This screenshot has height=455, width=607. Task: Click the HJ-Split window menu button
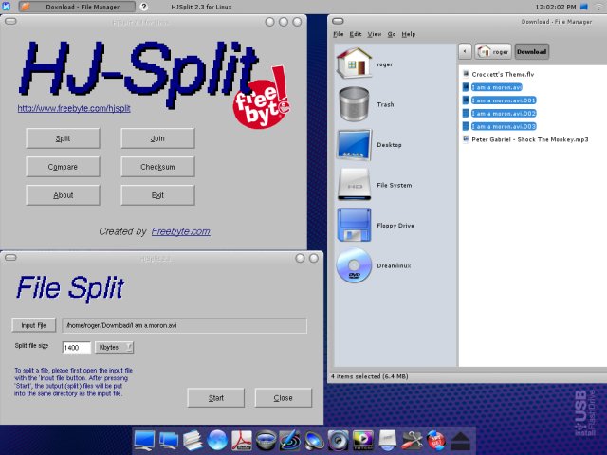click(10, 21)
